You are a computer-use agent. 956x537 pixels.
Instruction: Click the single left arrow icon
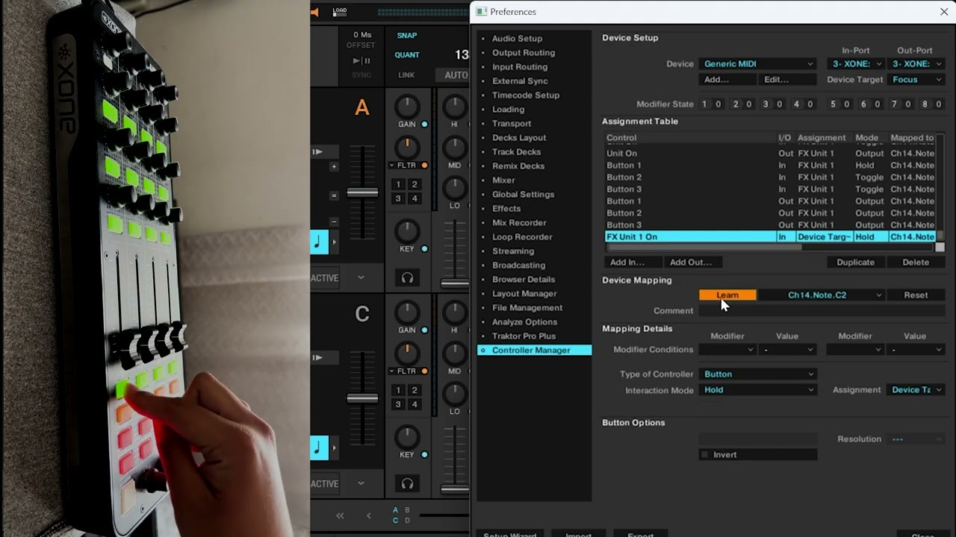[368, 515]
